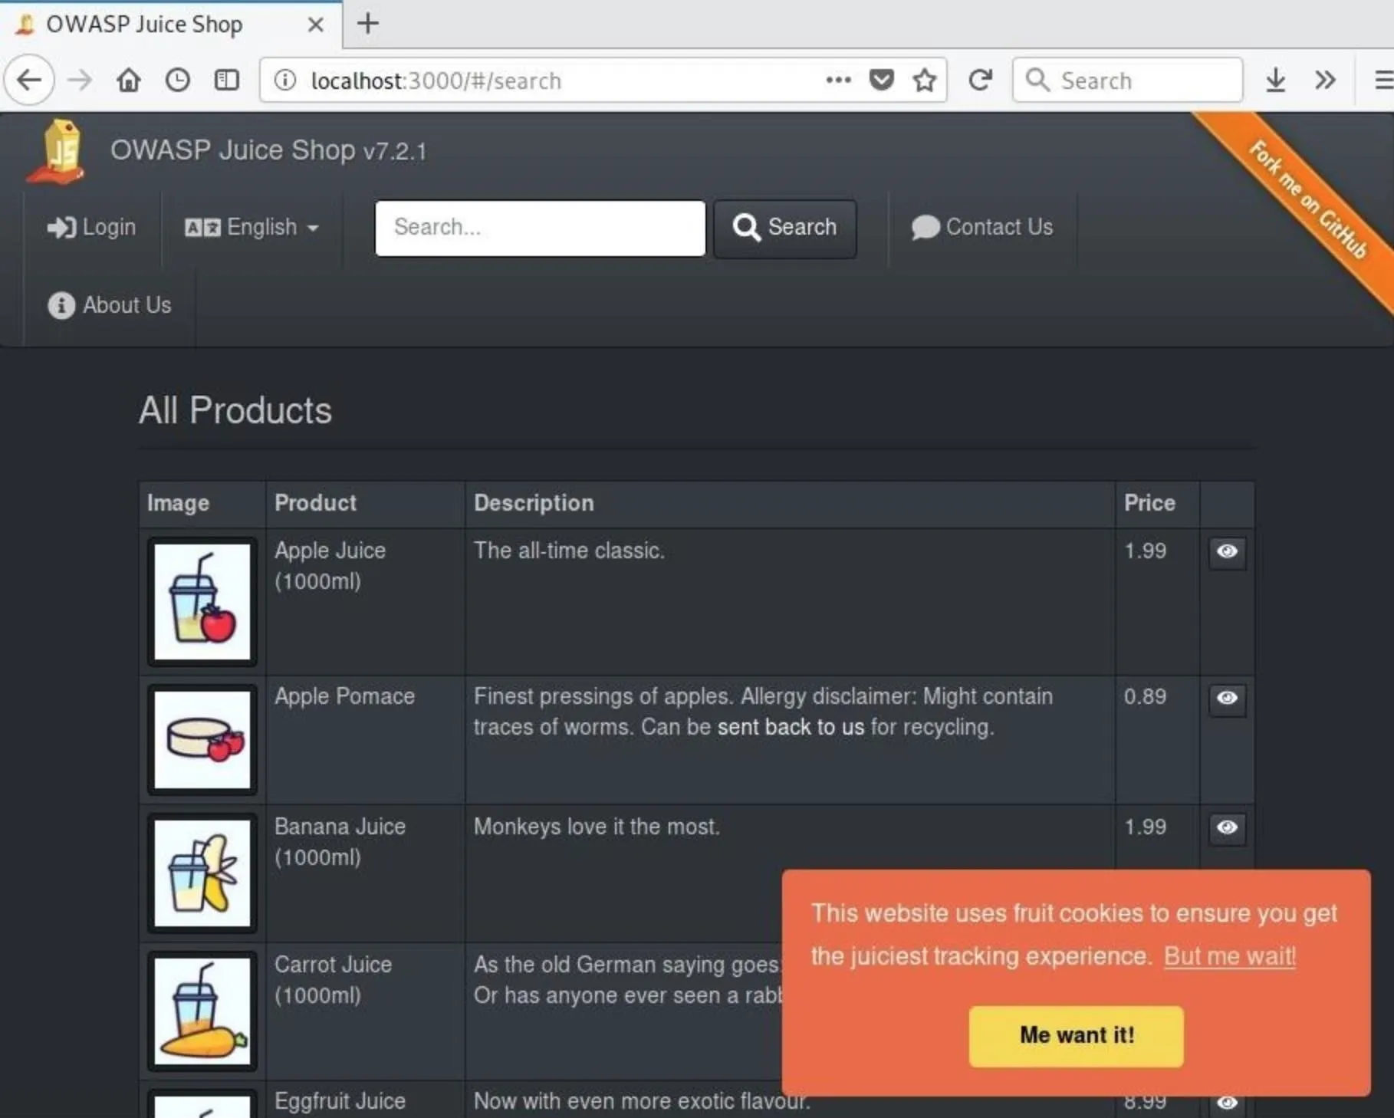Show more toolbar tools chevron

tap(1325, 80)
